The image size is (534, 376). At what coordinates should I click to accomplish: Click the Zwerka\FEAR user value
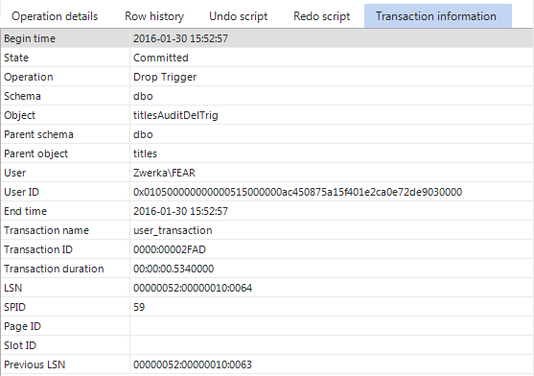pyautogui.click(x=164, y=173)
